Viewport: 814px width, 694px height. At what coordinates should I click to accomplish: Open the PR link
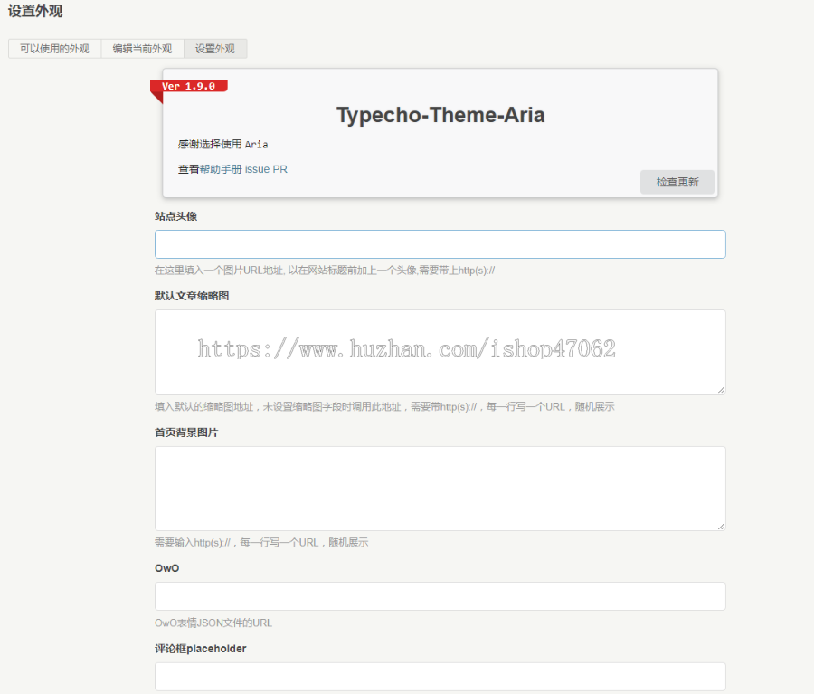(279, 169)
